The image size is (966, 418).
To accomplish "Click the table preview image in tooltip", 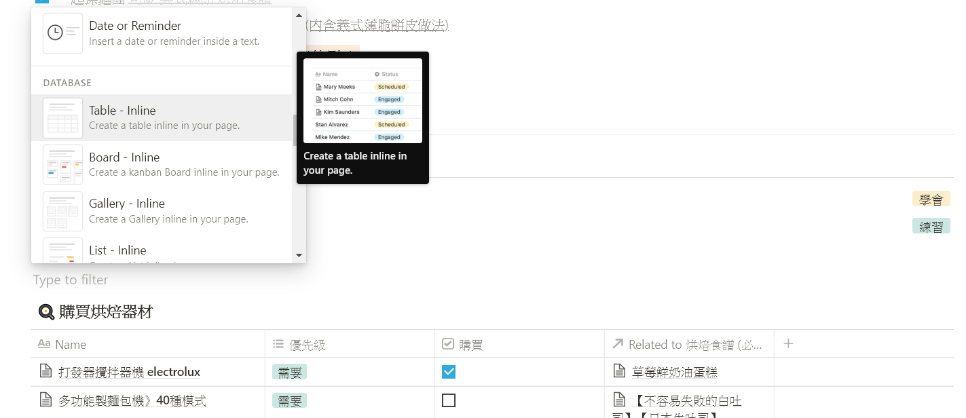I will pos(363,100).
